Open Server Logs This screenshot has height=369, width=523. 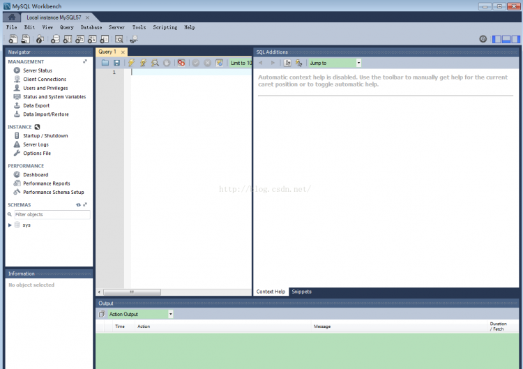[36, 144]
